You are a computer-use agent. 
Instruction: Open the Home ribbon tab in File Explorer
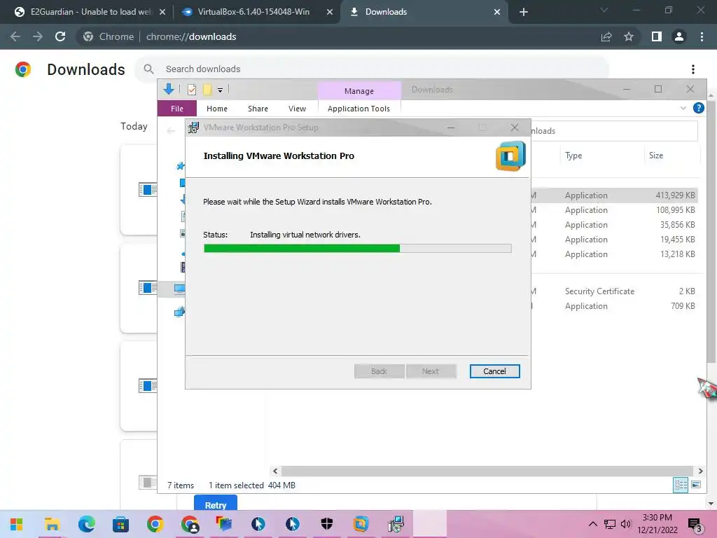click(217, 109)
